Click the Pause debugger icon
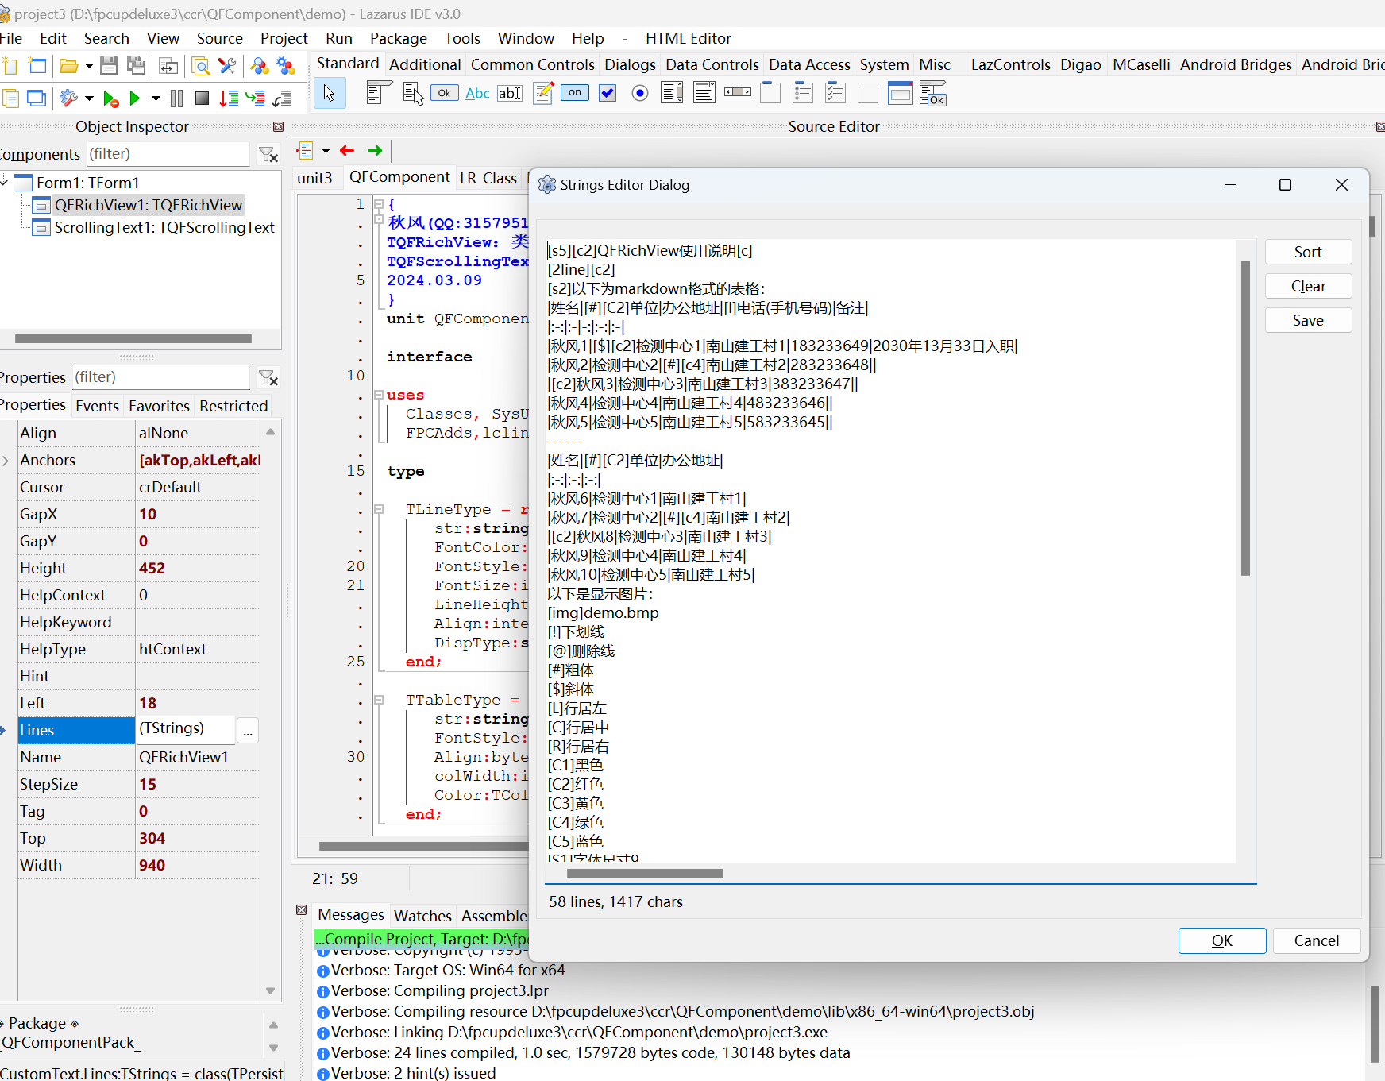The width and height of the screenshot is (1385, 1081). 177,98
